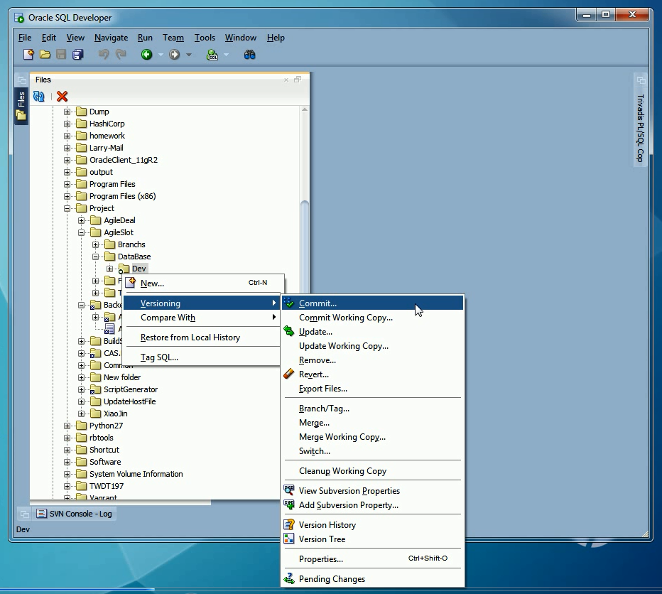Select the homework folder in tree
Image resolution: width=662 pixels, height=594 pixels.
coord(107,136)
